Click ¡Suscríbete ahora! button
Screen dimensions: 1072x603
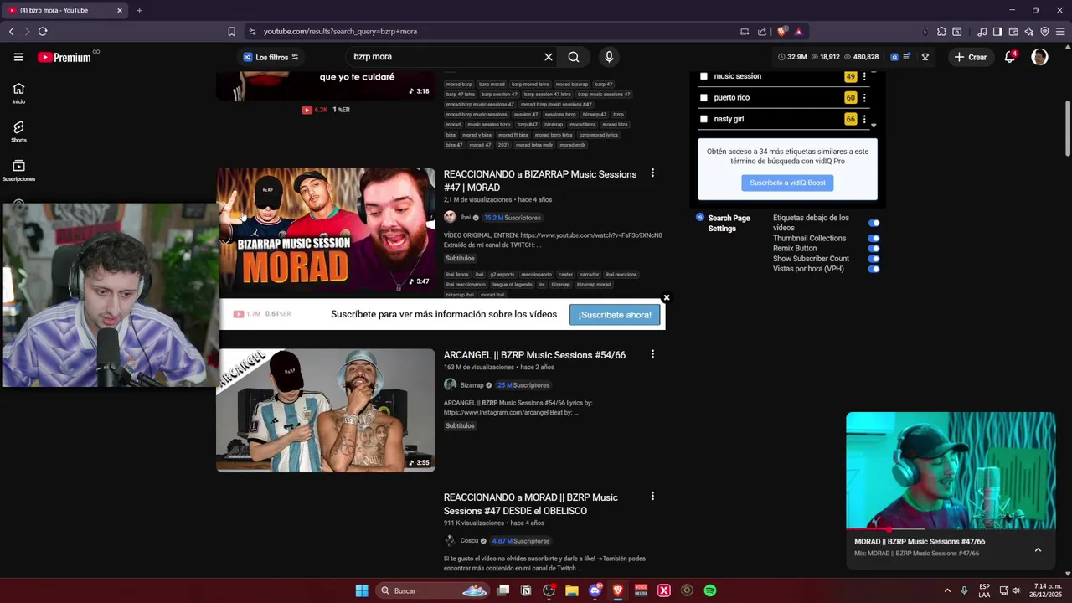point(615,315)
